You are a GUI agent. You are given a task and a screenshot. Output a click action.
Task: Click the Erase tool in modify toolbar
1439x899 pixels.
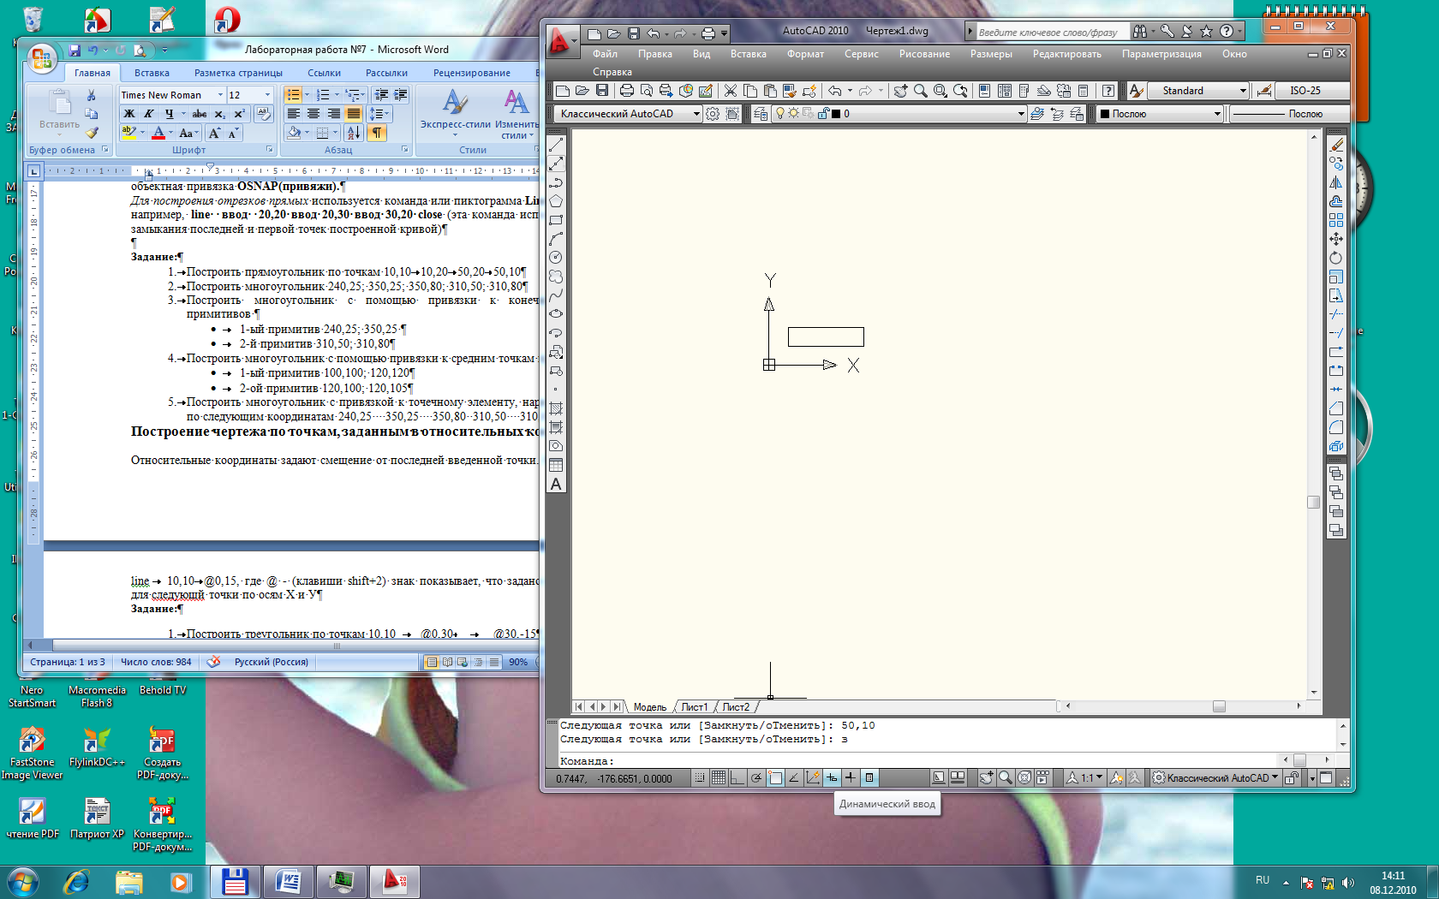[1336, 145]
